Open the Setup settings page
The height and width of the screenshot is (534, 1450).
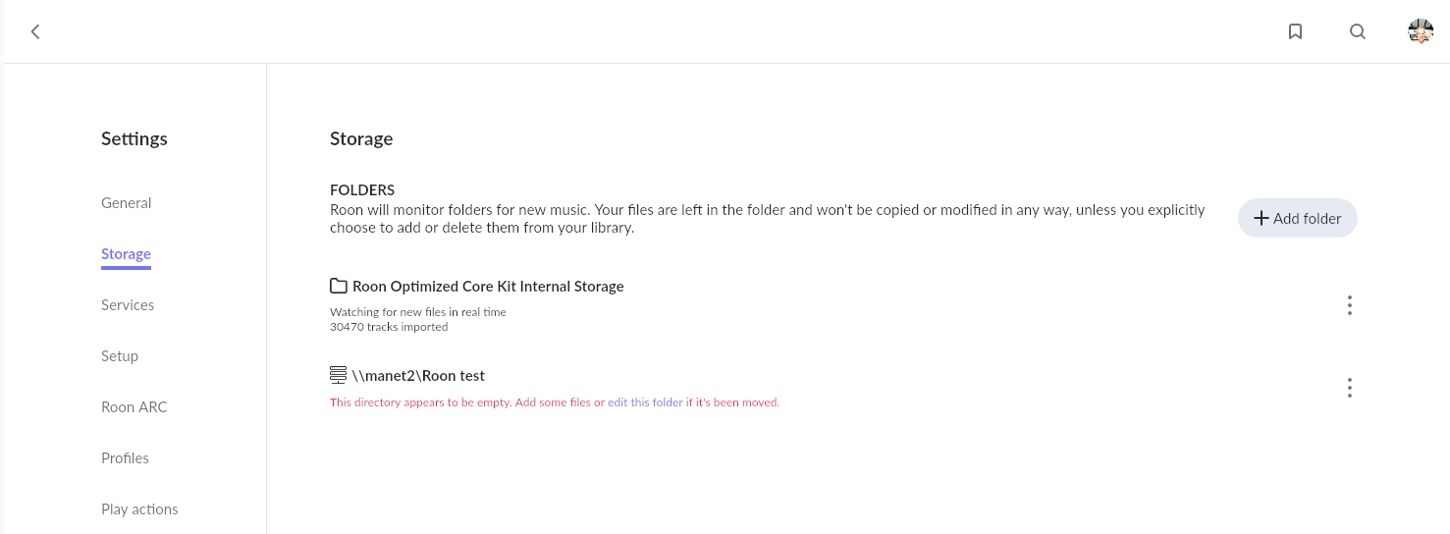pos(120,356)
